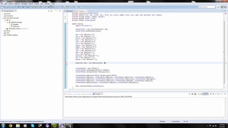Select the (default package) tree item

16,22
